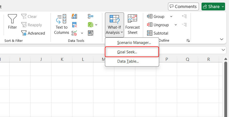The height and width of the screenshot is (117, 229).
Task: Click the Ungroup icon
Action: tap(149, 25)
